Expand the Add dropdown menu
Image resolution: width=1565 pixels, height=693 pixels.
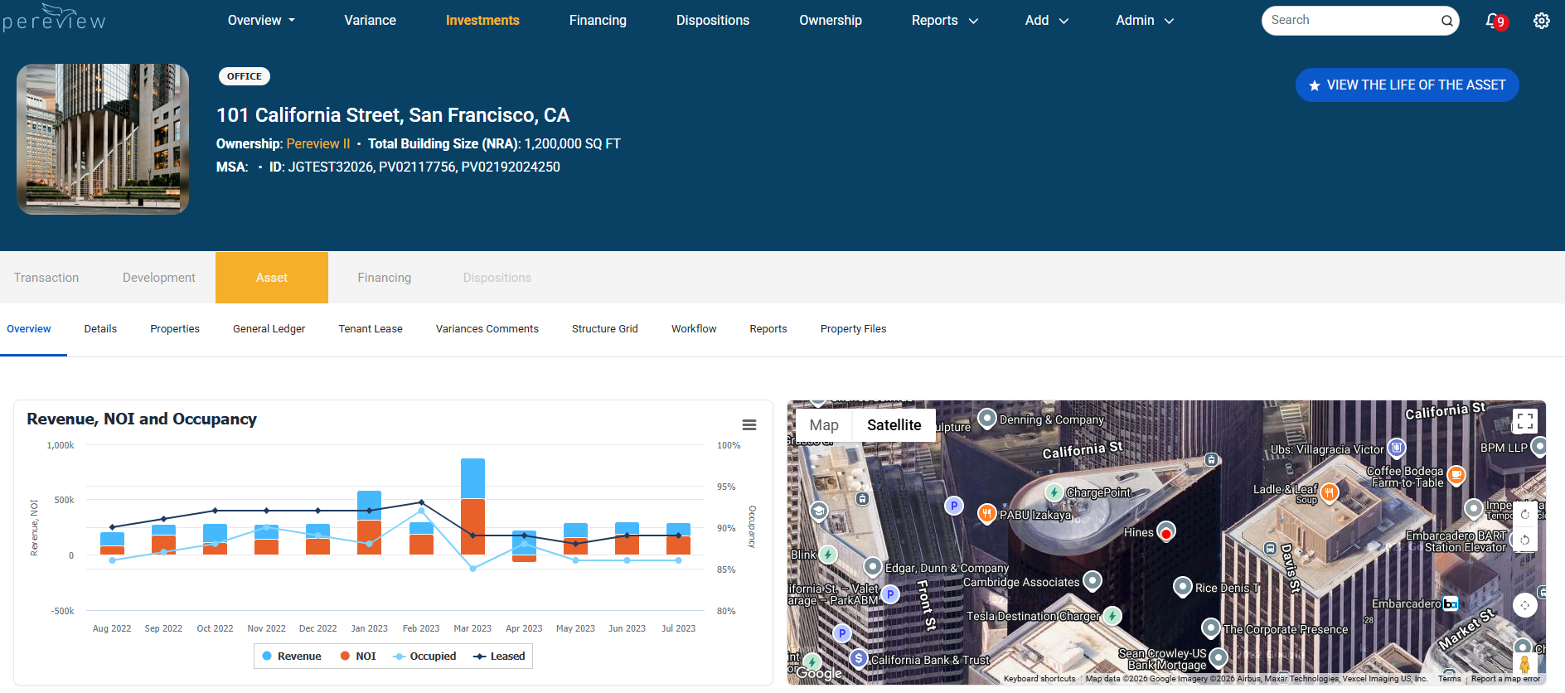click(x=1047, y=21)
